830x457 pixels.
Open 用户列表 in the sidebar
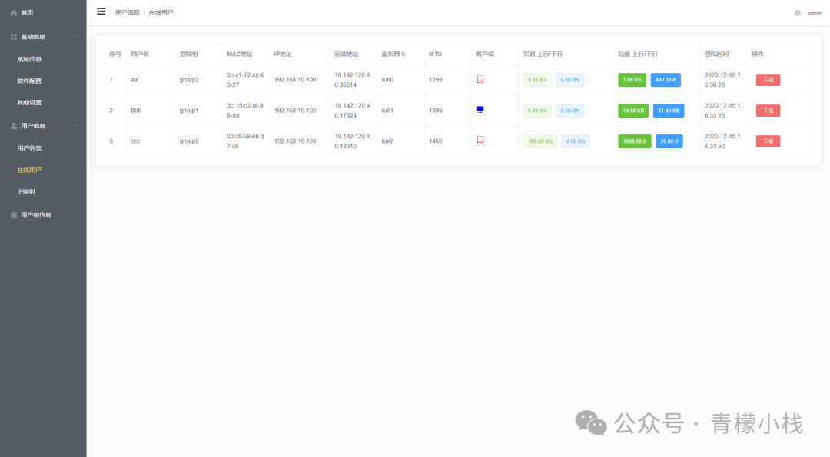pyautogui.click(x=29, y=148)
